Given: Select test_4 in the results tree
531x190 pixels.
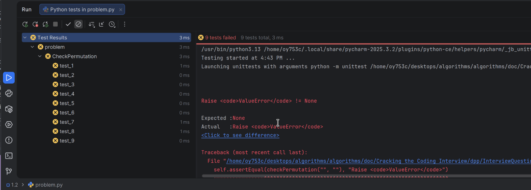Looking at the screenshot, I should (107, 94).
